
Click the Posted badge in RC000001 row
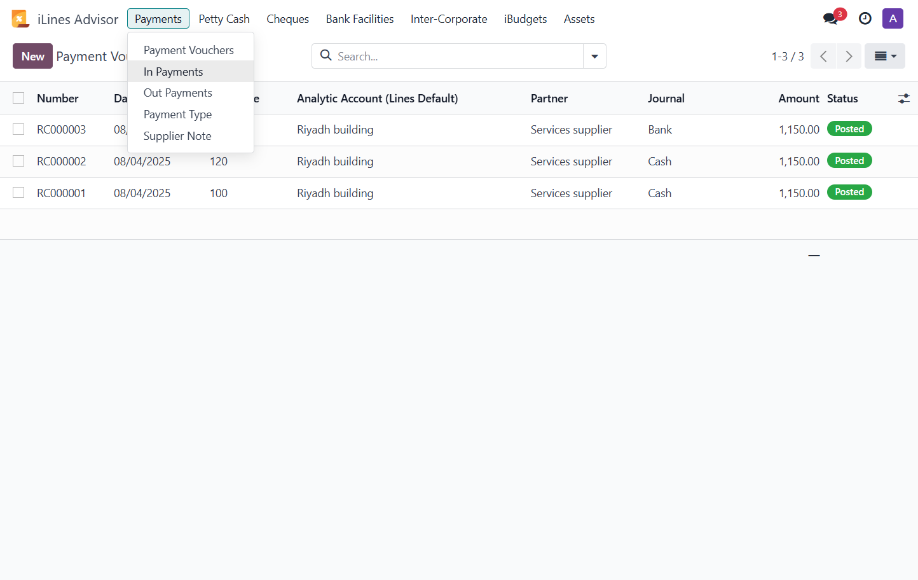(849, 192)
